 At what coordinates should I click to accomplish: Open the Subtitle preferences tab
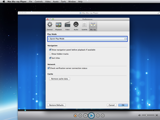coord(84,26)
